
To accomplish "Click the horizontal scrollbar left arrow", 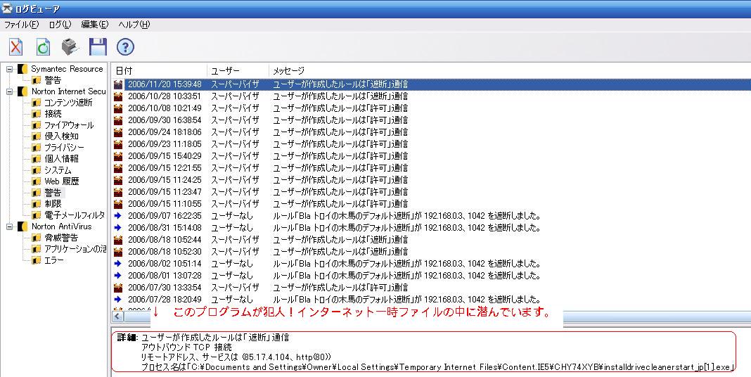I will point(118,317).
